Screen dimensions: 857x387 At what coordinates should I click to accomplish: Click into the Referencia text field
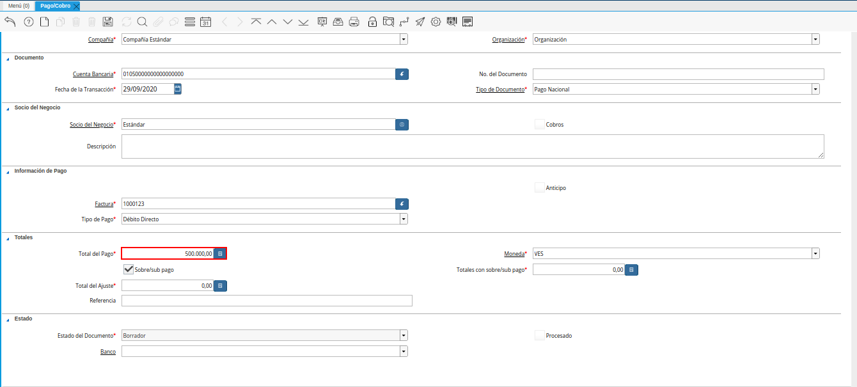267,301
